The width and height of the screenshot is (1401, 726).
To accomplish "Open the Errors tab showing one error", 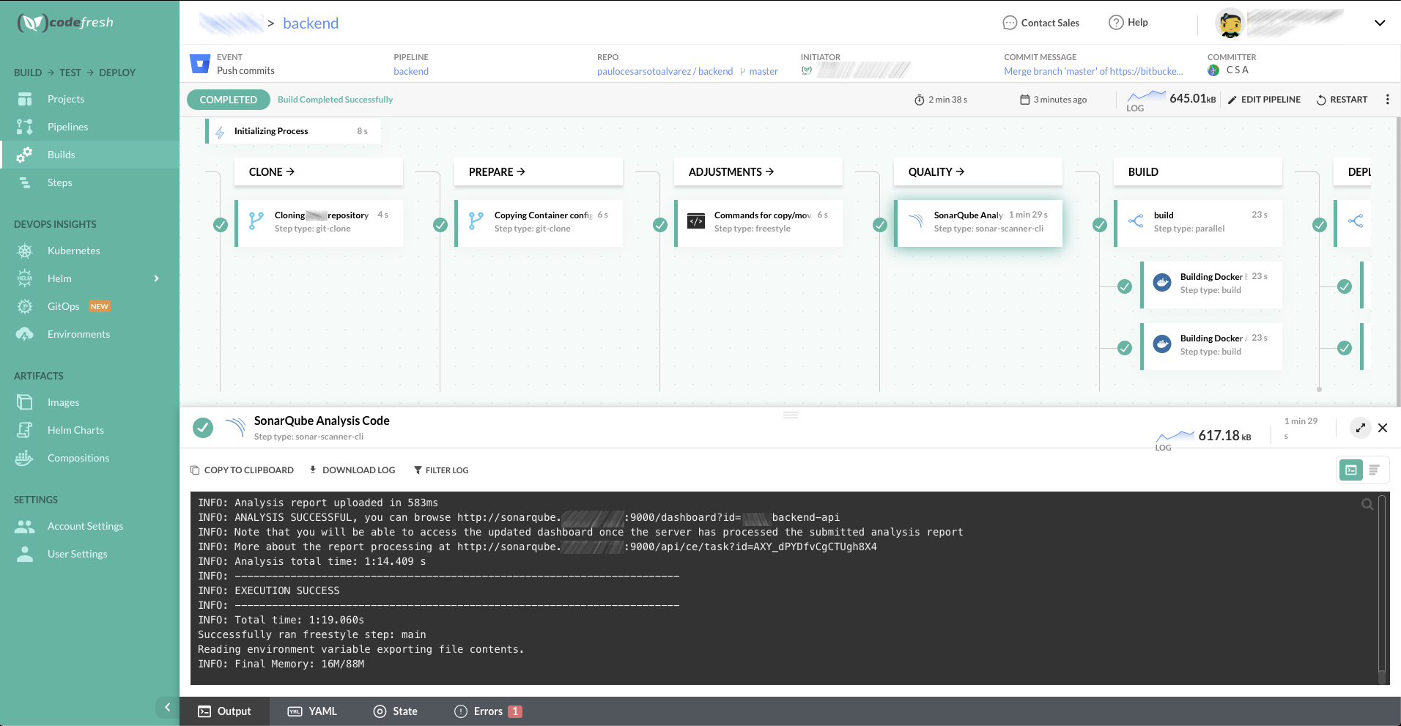I will click(x=487, y=711).
